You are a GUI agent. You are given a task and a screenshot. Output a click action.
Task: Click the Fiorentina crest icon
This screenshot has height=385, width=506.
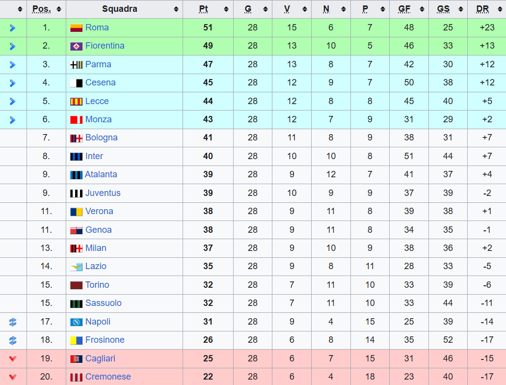[x=76, y=46]
